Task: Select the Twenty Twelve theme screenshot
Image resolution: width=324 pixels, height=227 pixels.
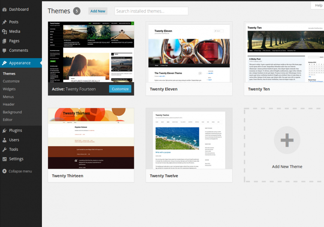Action: click(189, 138)
